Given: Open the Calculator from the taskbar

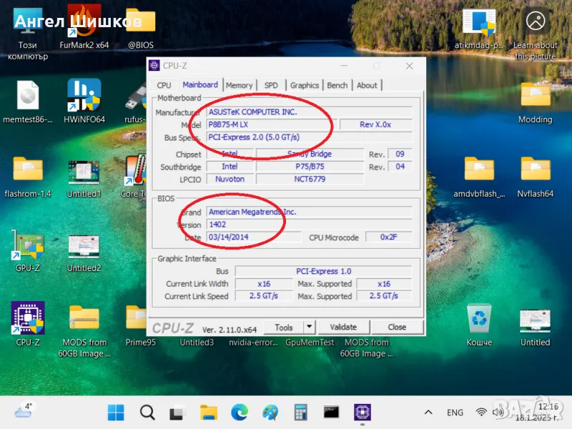Looking at the screenshot, I should (x=300, y=413).
